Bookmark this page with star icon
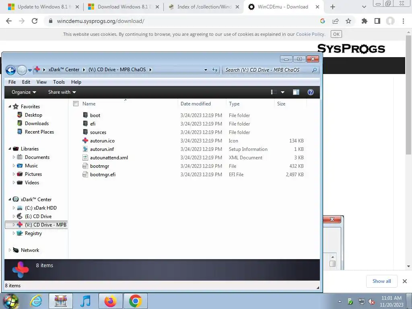 [x=348, y=21]
